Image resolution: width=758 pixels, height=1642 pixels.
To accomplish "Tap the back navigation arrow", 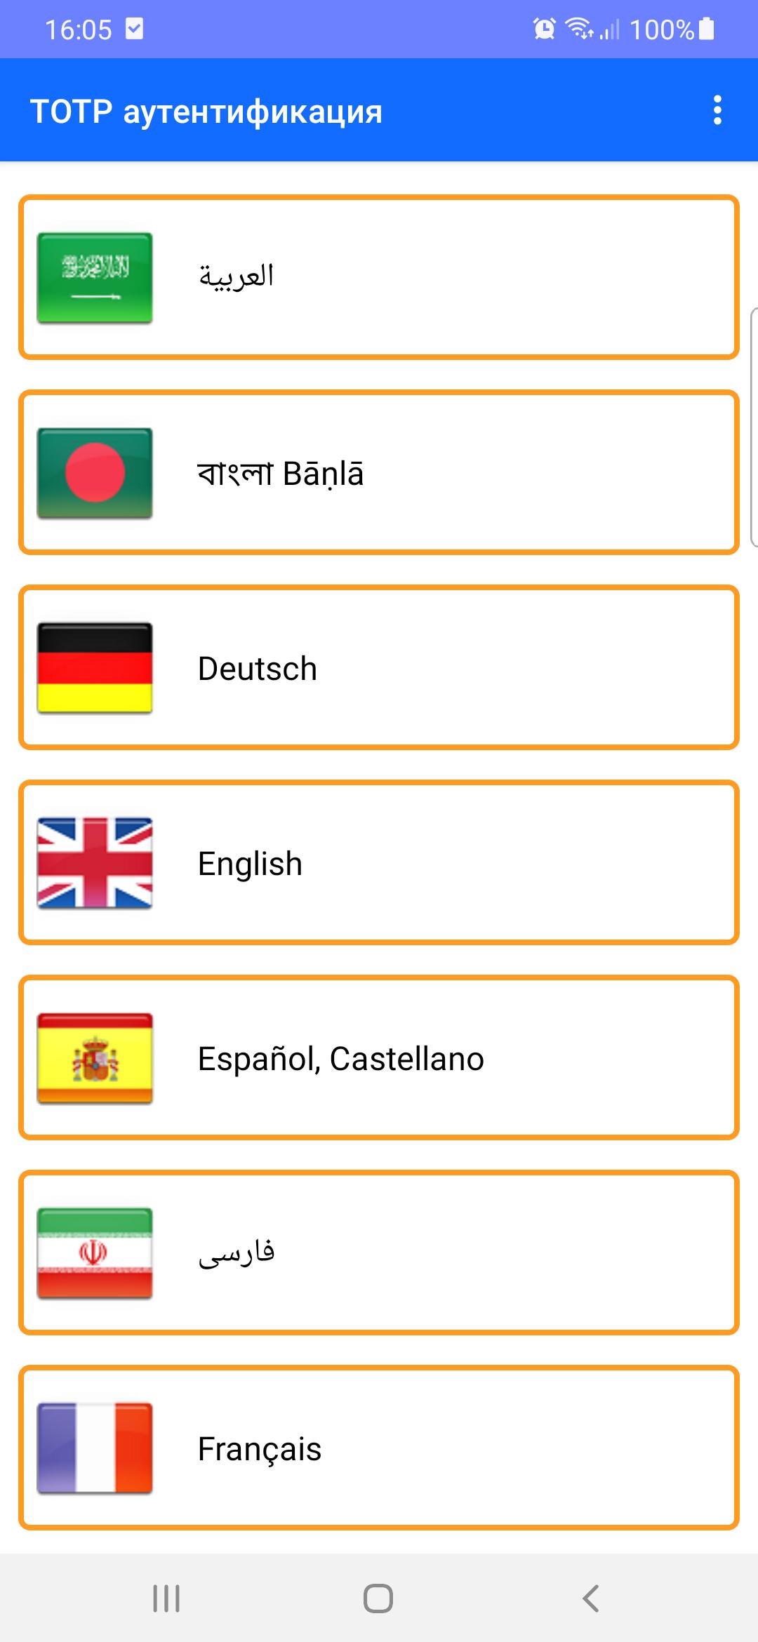I will point(591,1598).
